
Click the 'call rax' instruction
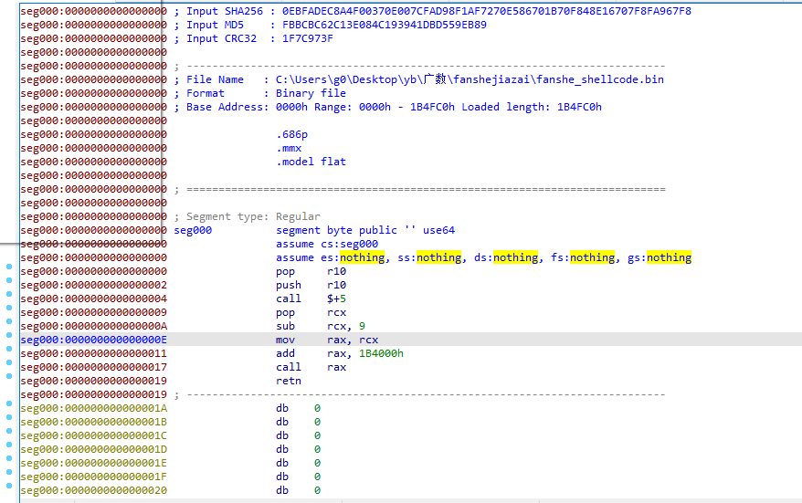pyautogui.click(x=311, y=367)
